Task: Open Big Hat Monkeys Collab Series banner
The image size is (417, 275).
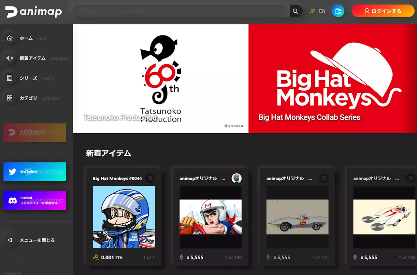Action: pos(333,78)
